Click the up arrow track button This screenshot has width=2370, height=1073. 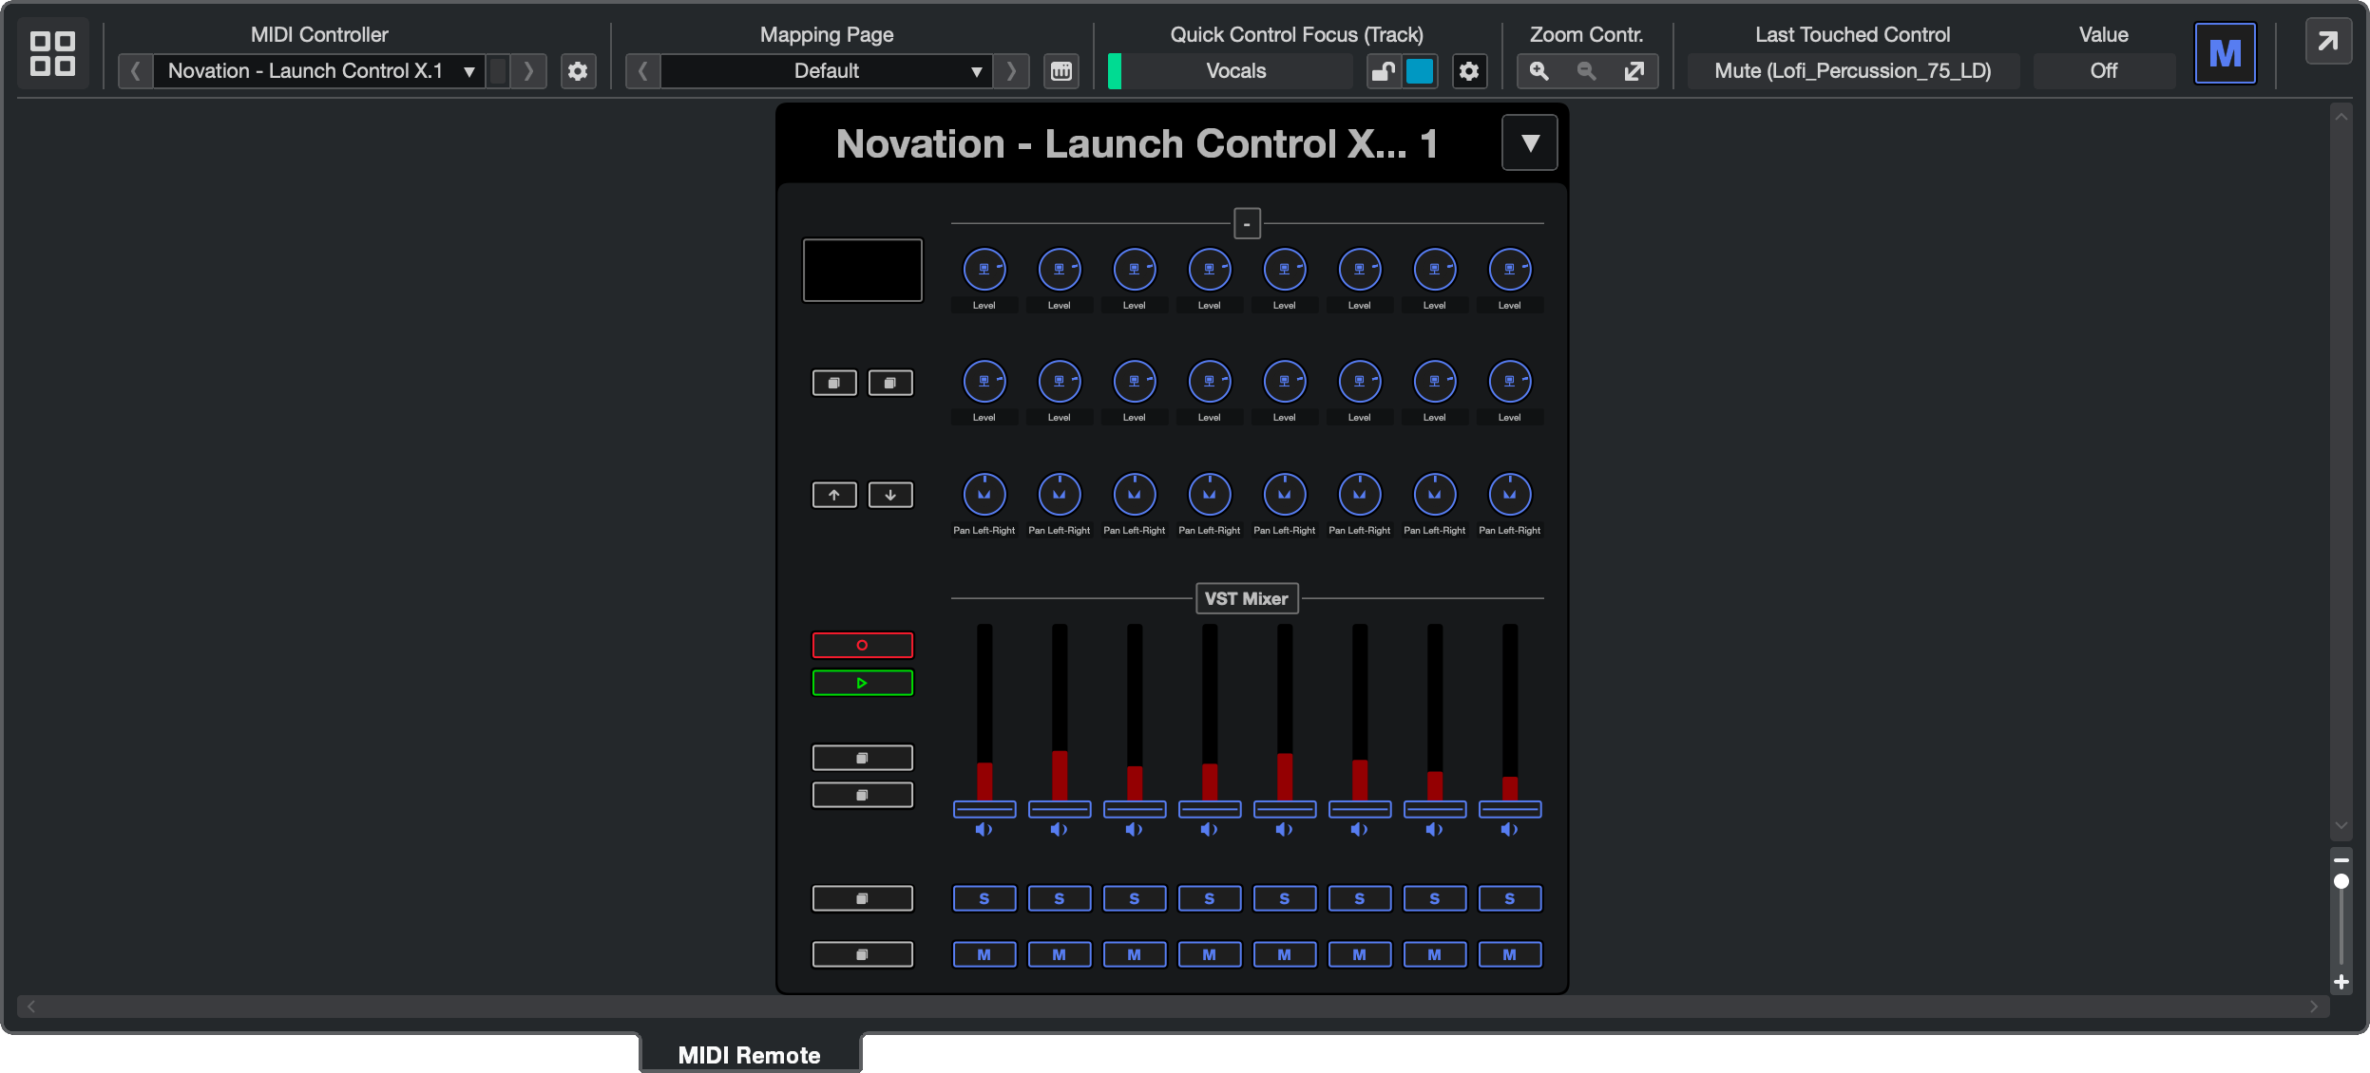[834, 495]
